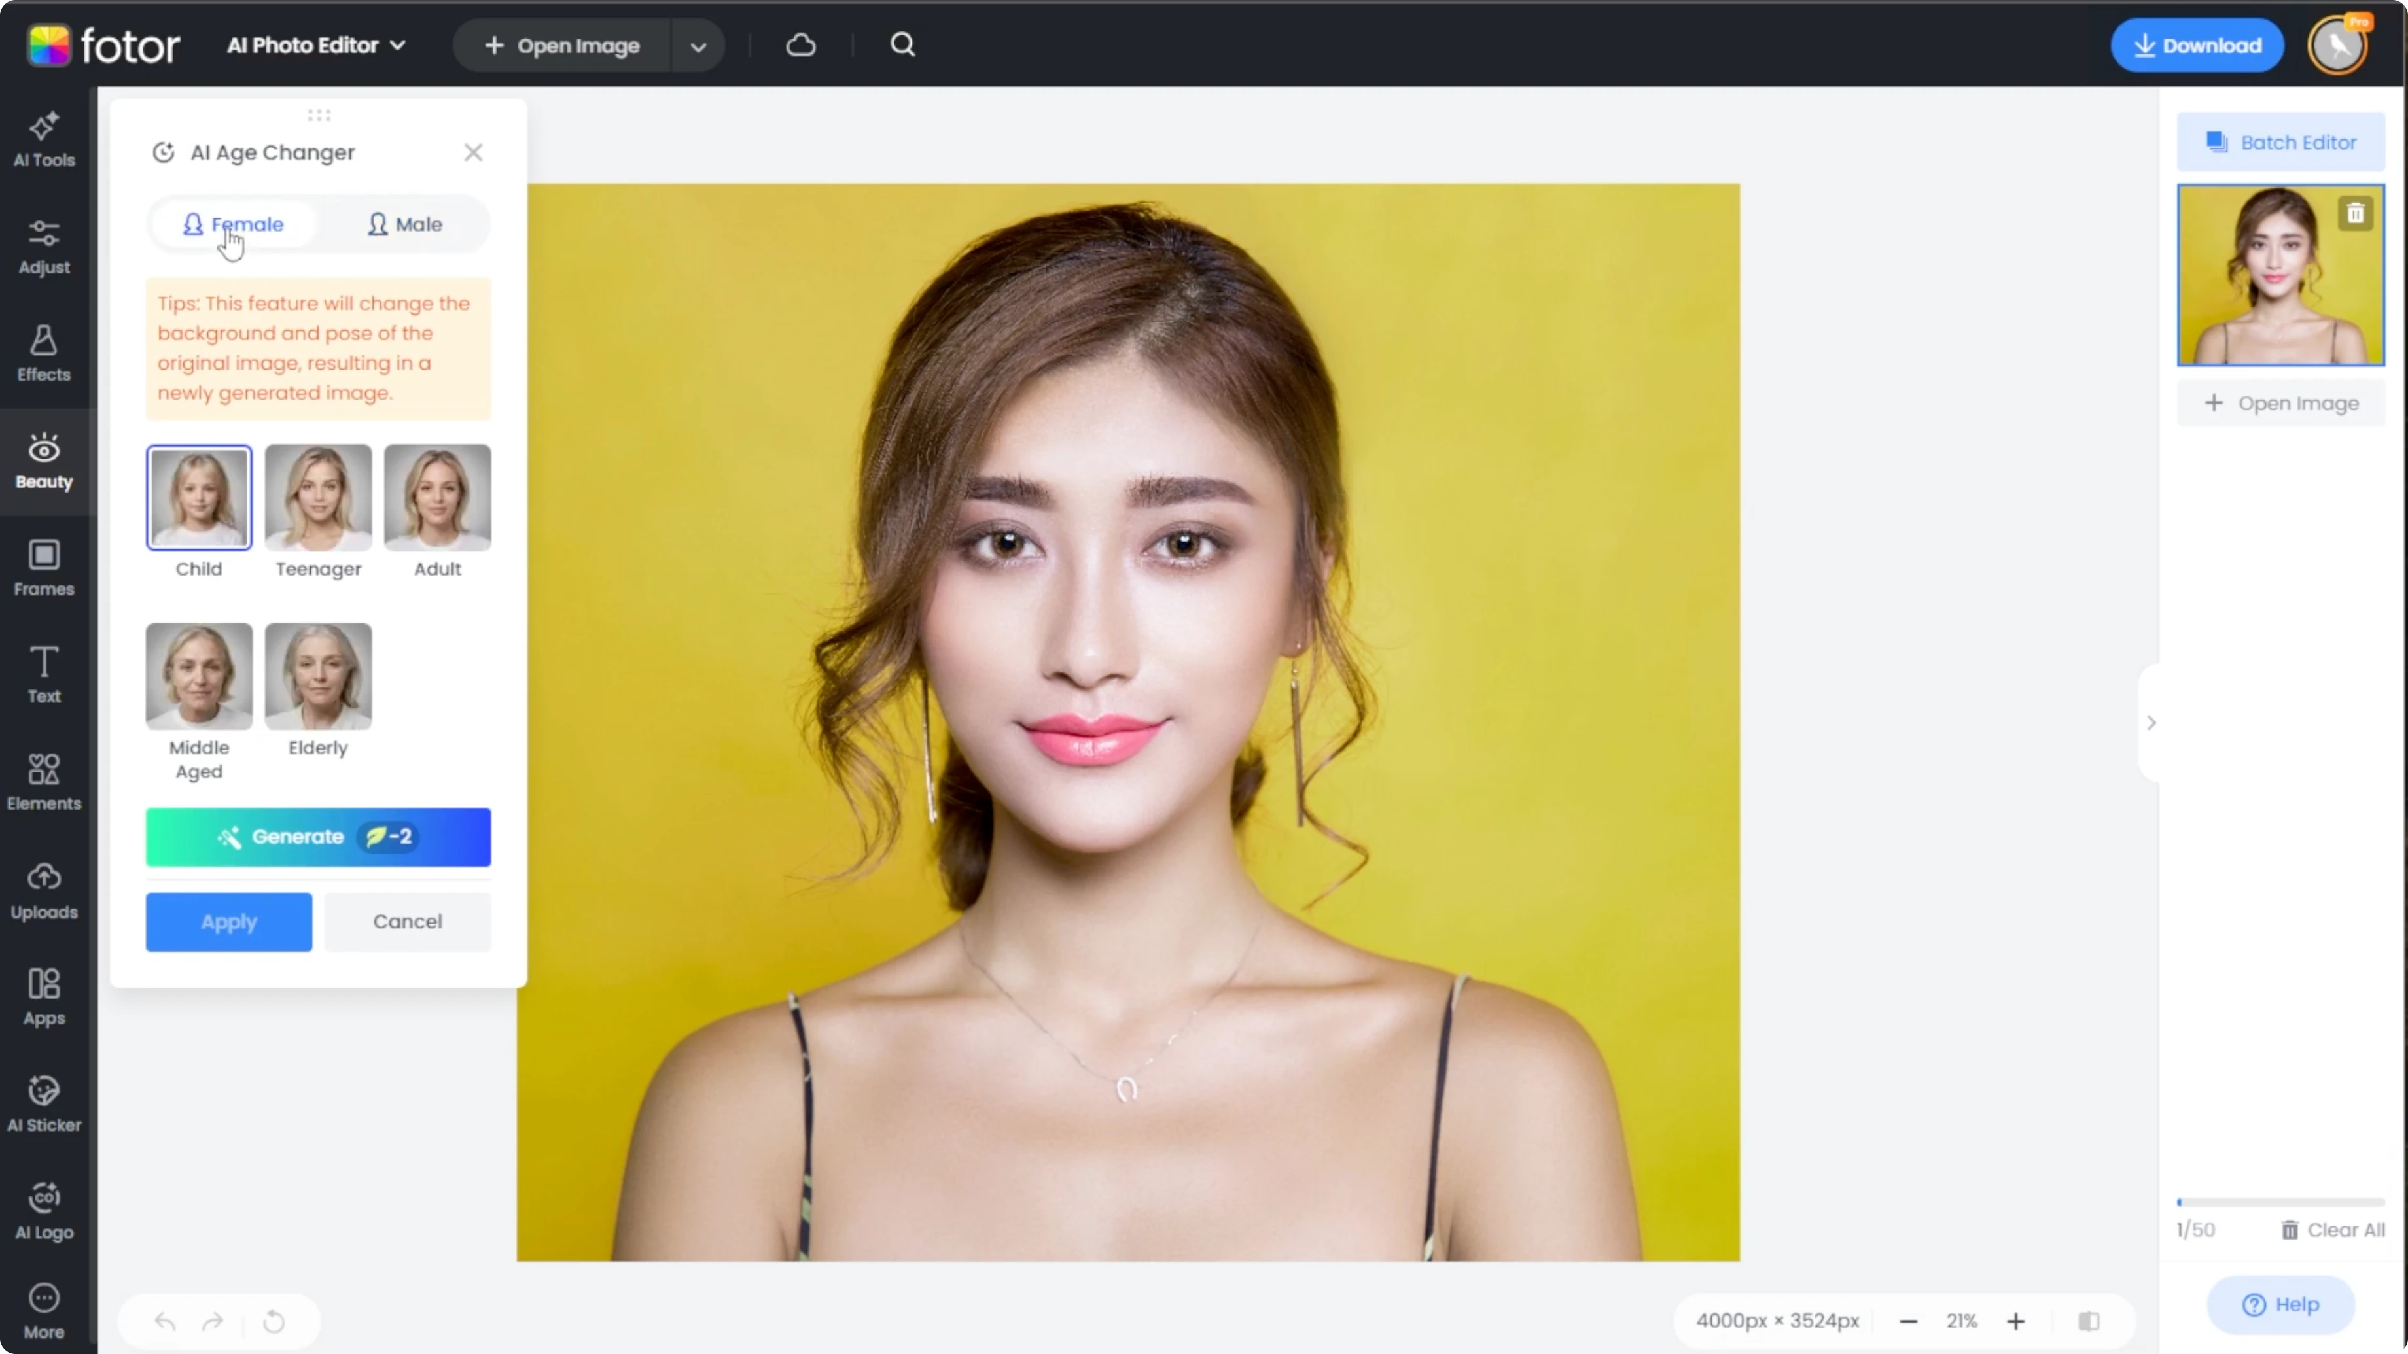
Task: Zoom out with the minus icon
Action: tap(1909, 1321)
